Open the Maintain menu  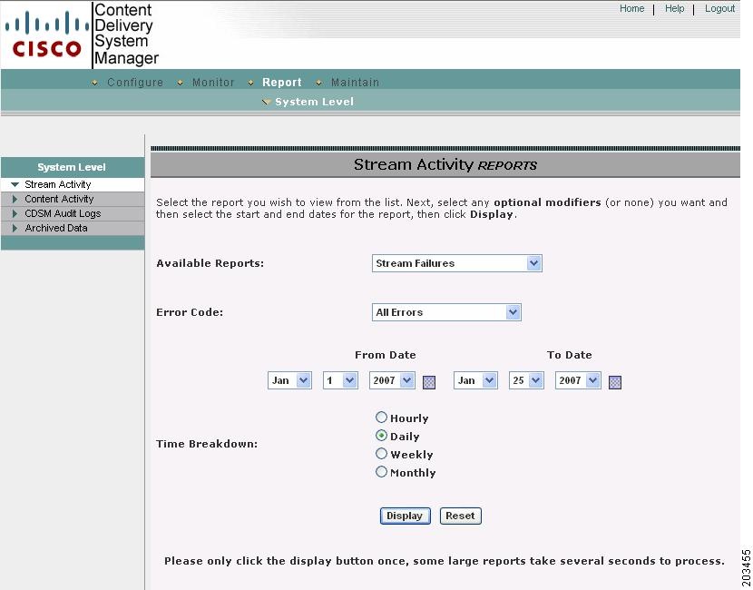coord(355,83)
